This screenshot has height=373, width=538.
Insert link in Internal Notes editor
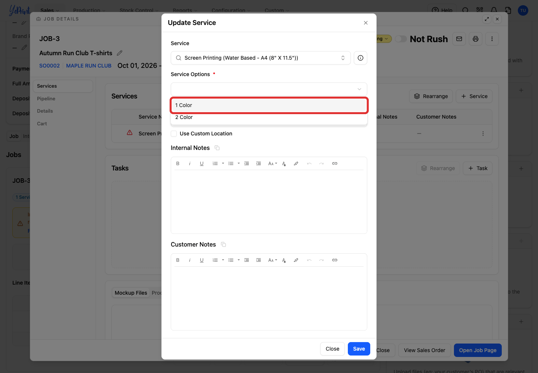pos(335,163)
